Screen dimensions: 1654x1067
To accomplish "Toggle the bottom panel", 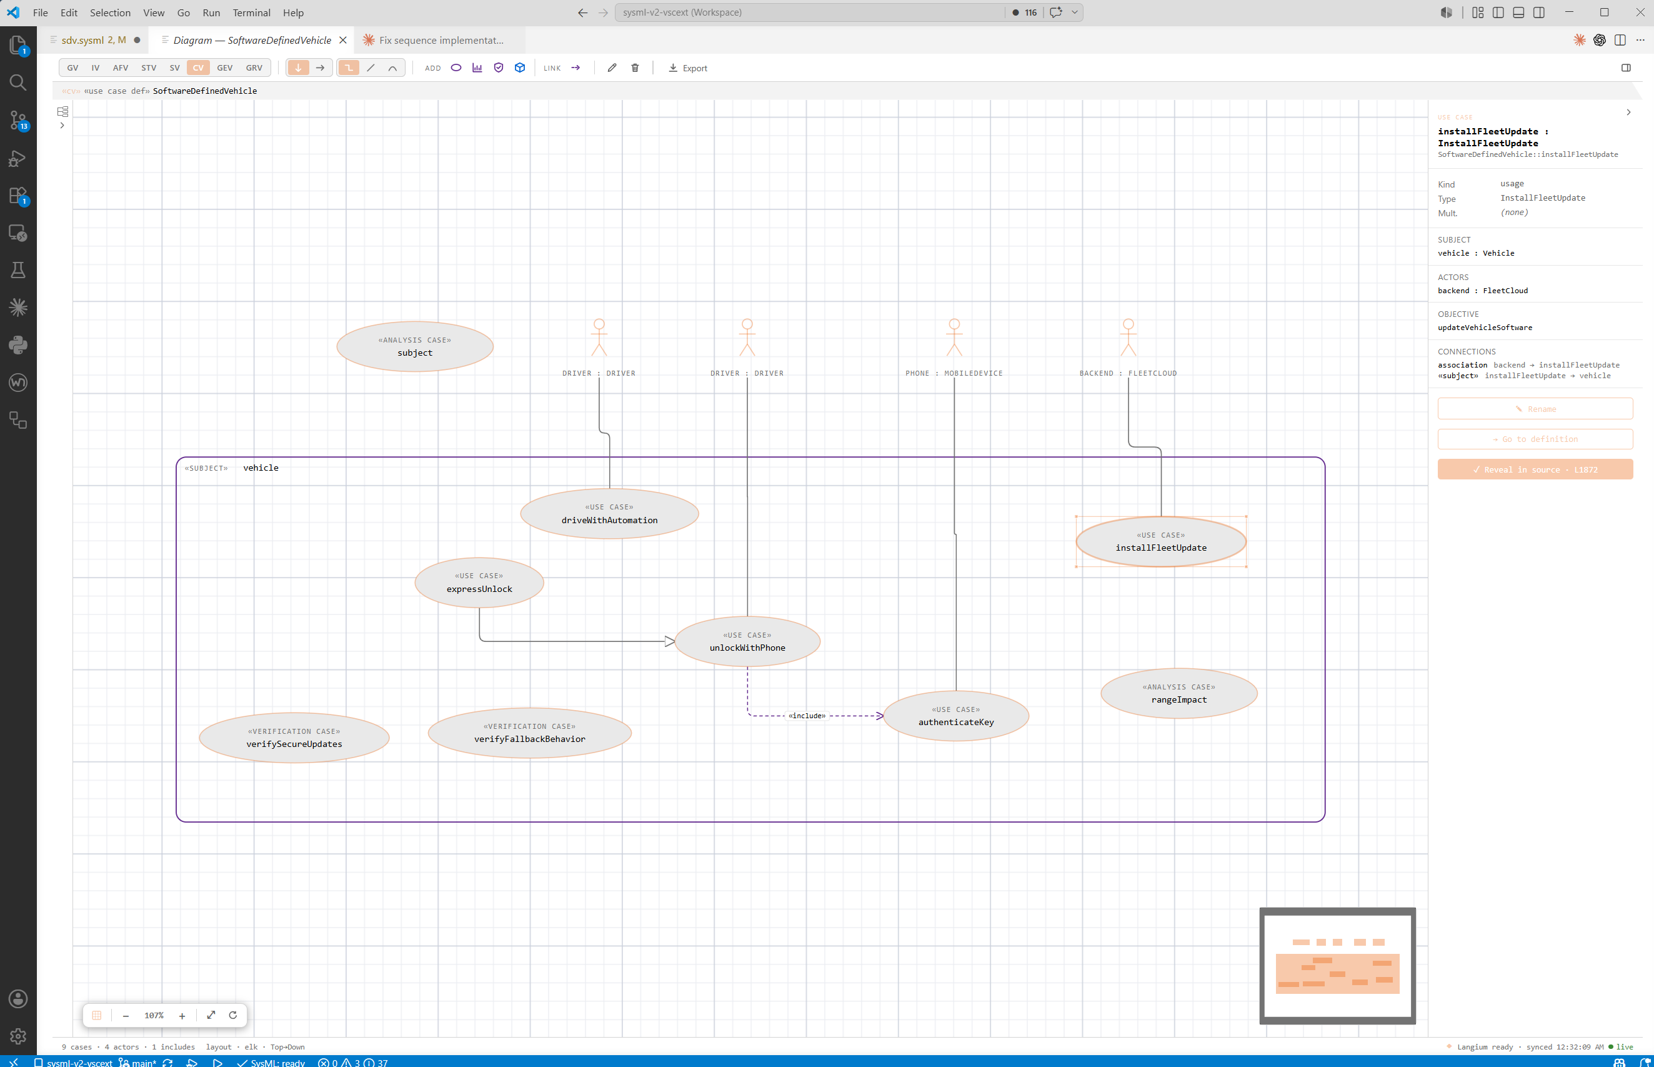I will click(x=1518, y=13).
